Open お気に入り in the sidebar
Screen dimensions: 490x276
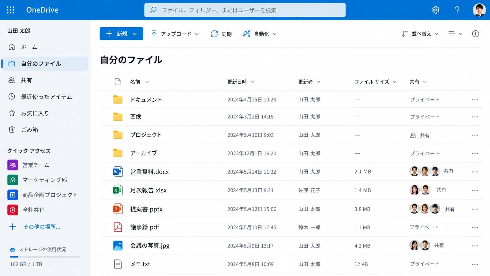pyautogui.click(x=45, y=113)
